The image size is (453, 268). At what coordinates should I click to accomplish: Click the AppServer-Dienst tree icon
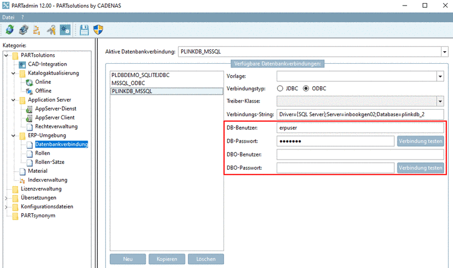[29, 109]
